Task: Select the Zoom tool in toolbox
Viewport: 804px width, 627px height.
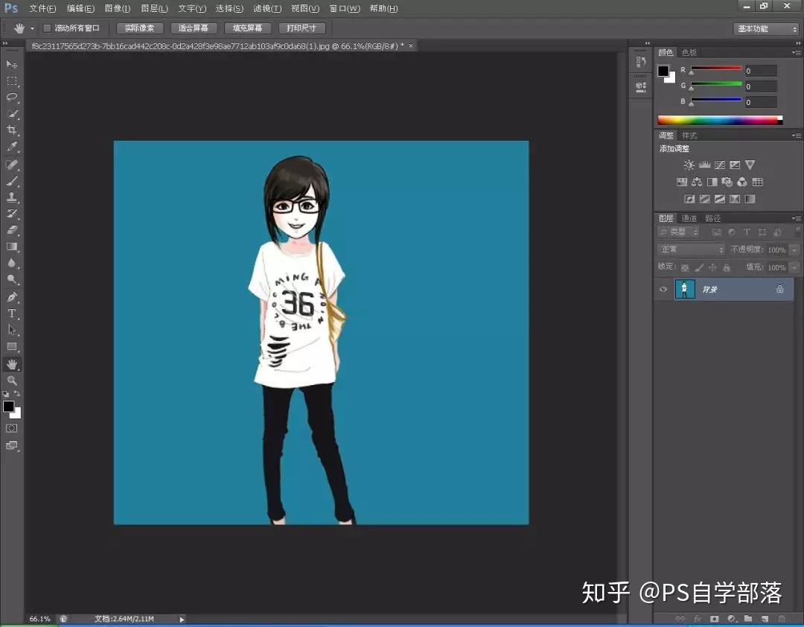Action: tap(12, 381)
